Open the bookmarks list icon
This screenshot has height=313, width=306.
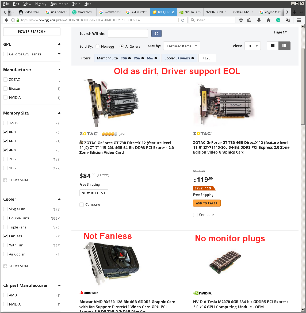pyautogui.click(x=249, y=20)
